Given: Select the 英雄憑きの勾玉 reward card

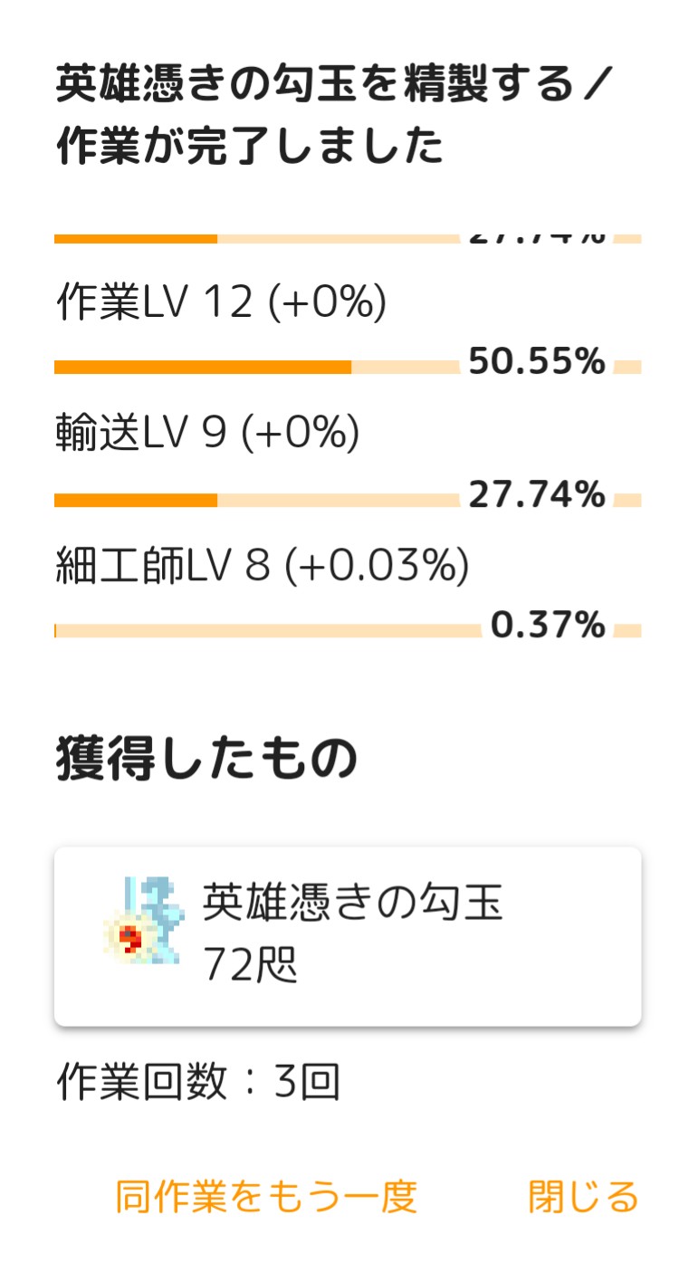Looking at the screenshot, I should [x=348, y=936].
